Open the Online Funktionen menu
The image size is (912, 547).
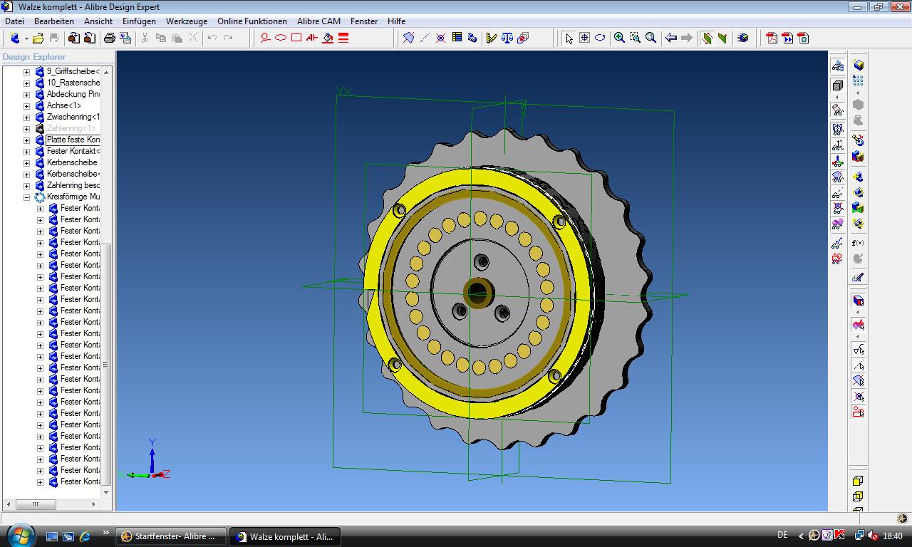point(252,21)
